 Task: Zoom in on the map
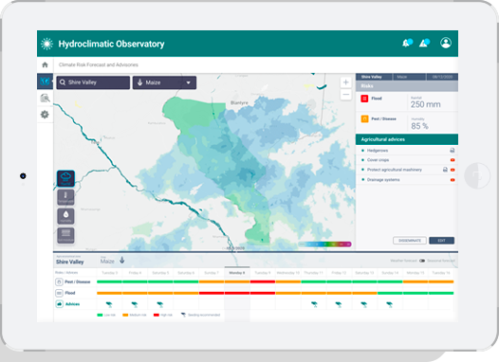coord(345,82)
